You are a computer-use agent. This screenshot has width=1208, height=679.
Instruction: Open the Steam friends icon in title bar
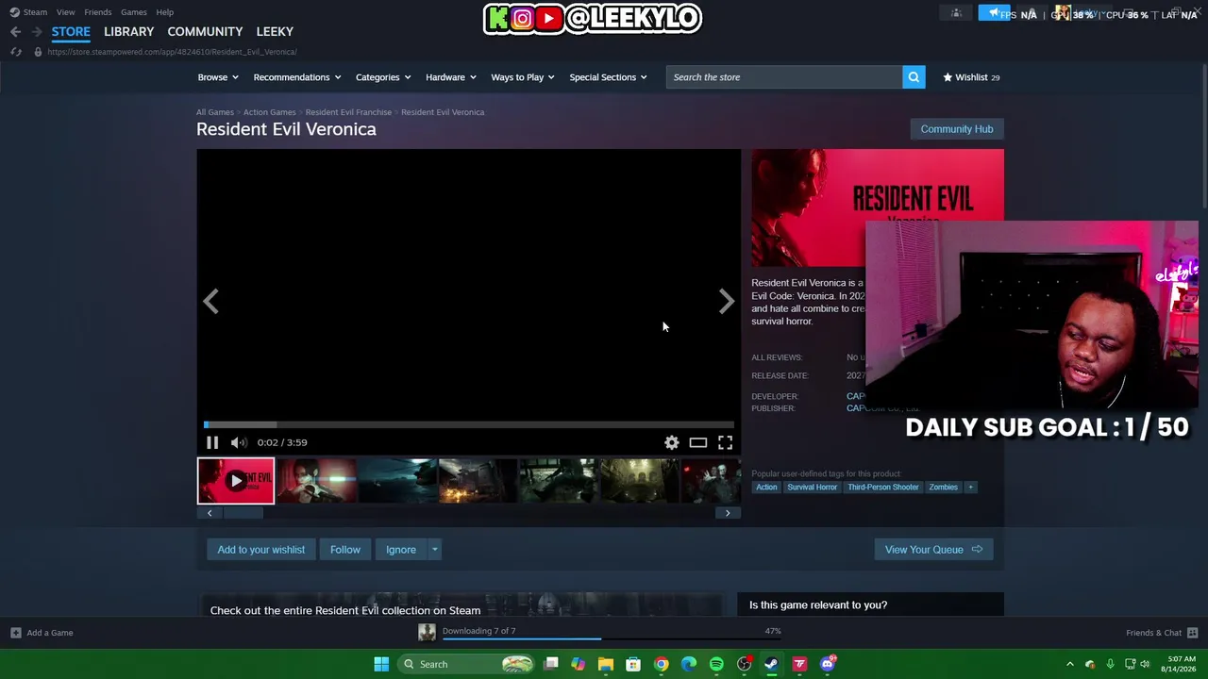tap(956, 13)
